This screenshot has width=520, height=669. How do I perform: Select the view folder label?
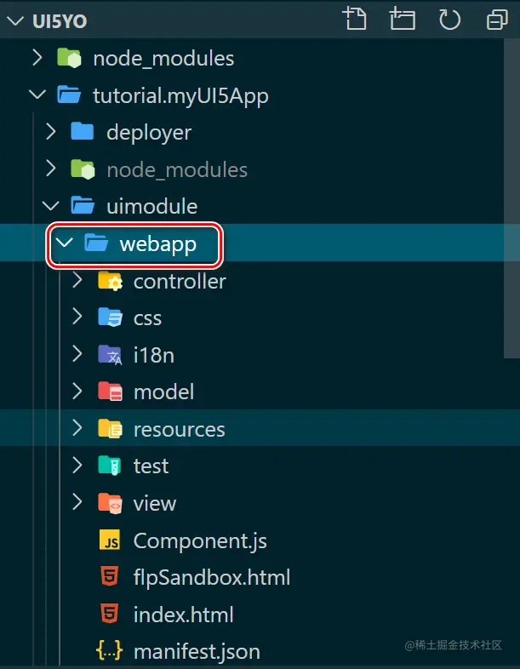coord(155,504)
